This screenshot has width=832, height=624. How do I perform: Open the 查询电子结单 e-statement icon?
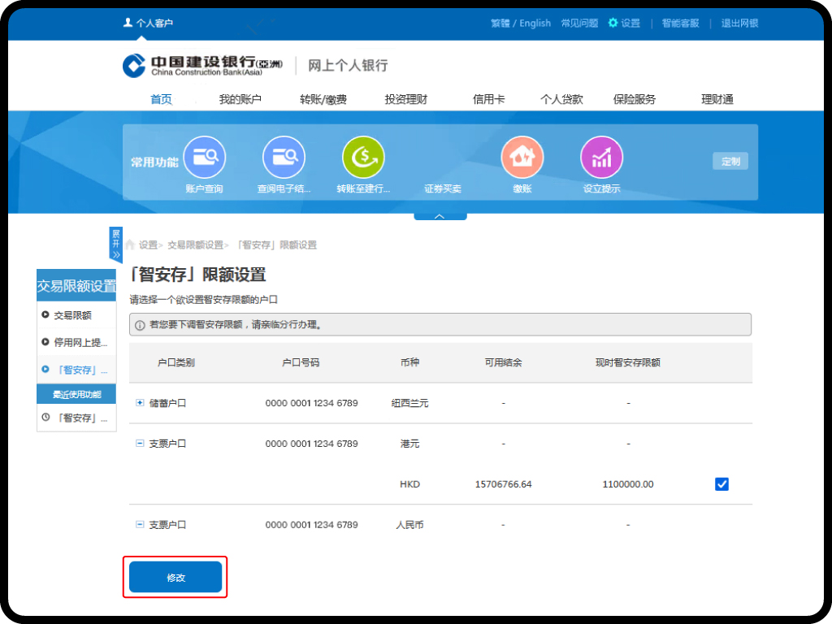(x=283, y=158)
